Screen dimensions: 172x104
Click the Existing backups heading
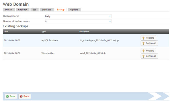click(x=15, y=26)
